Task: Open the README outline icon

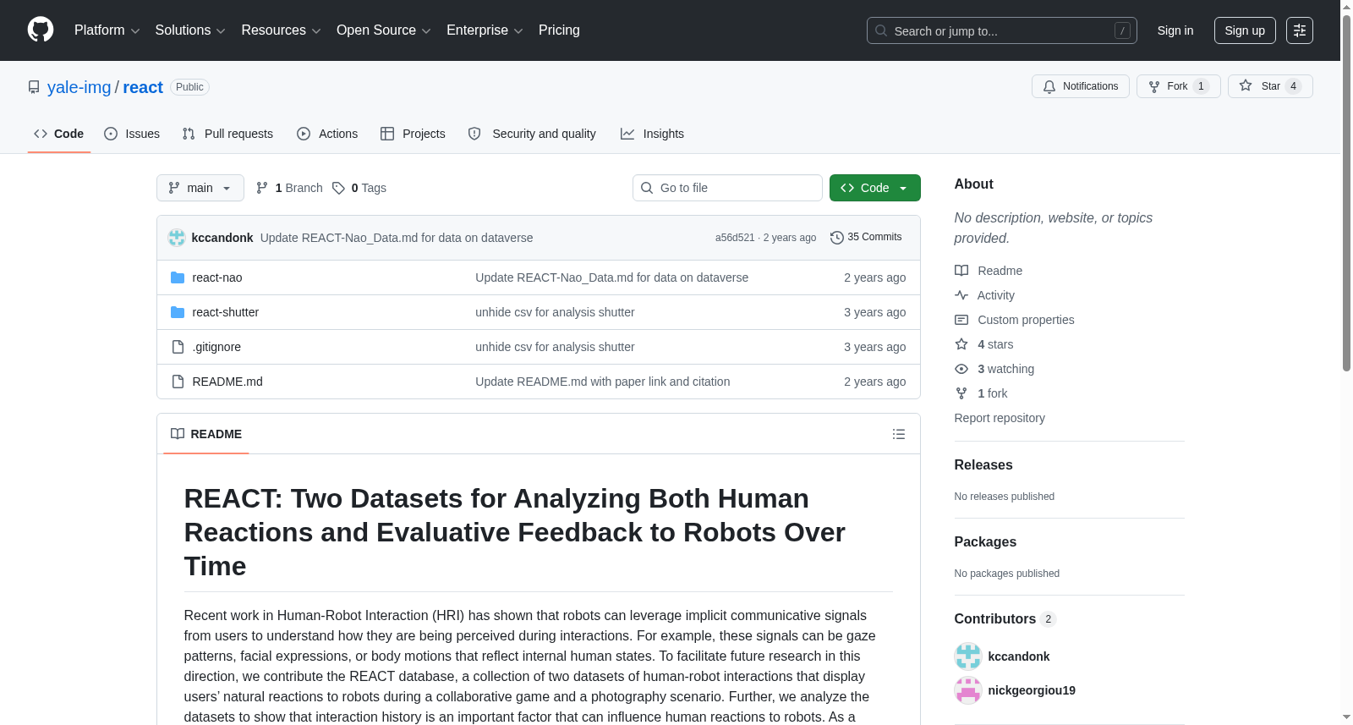Action: (x=899, y=434)
